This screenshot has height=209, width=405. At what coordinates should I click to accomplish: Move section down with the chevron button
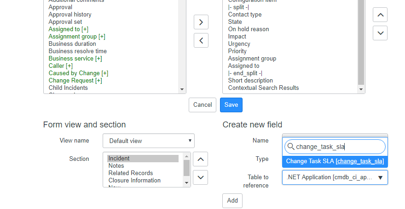click(x=201, y=177)
